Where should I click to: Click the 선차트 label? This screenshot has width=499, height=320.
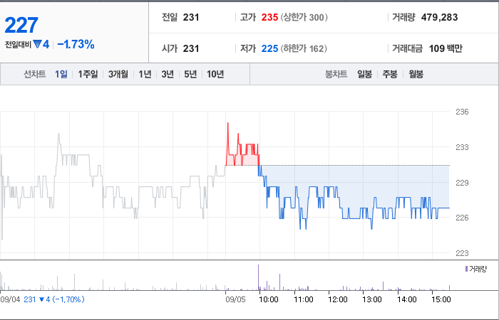[x=35, y=74]
